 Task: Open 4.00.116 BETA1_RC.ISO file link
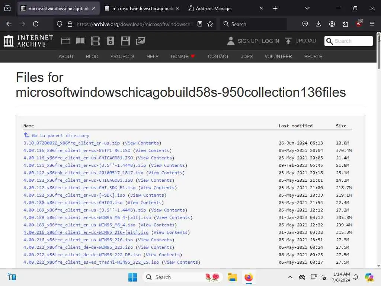[x=77, y=150]
